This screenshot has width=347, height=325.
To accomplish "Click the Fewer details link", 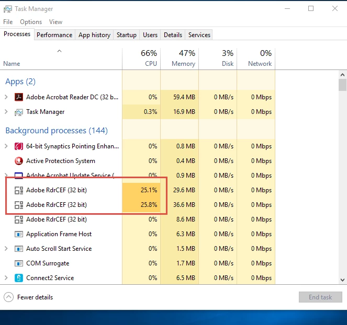I will click(x=35, y=297).
